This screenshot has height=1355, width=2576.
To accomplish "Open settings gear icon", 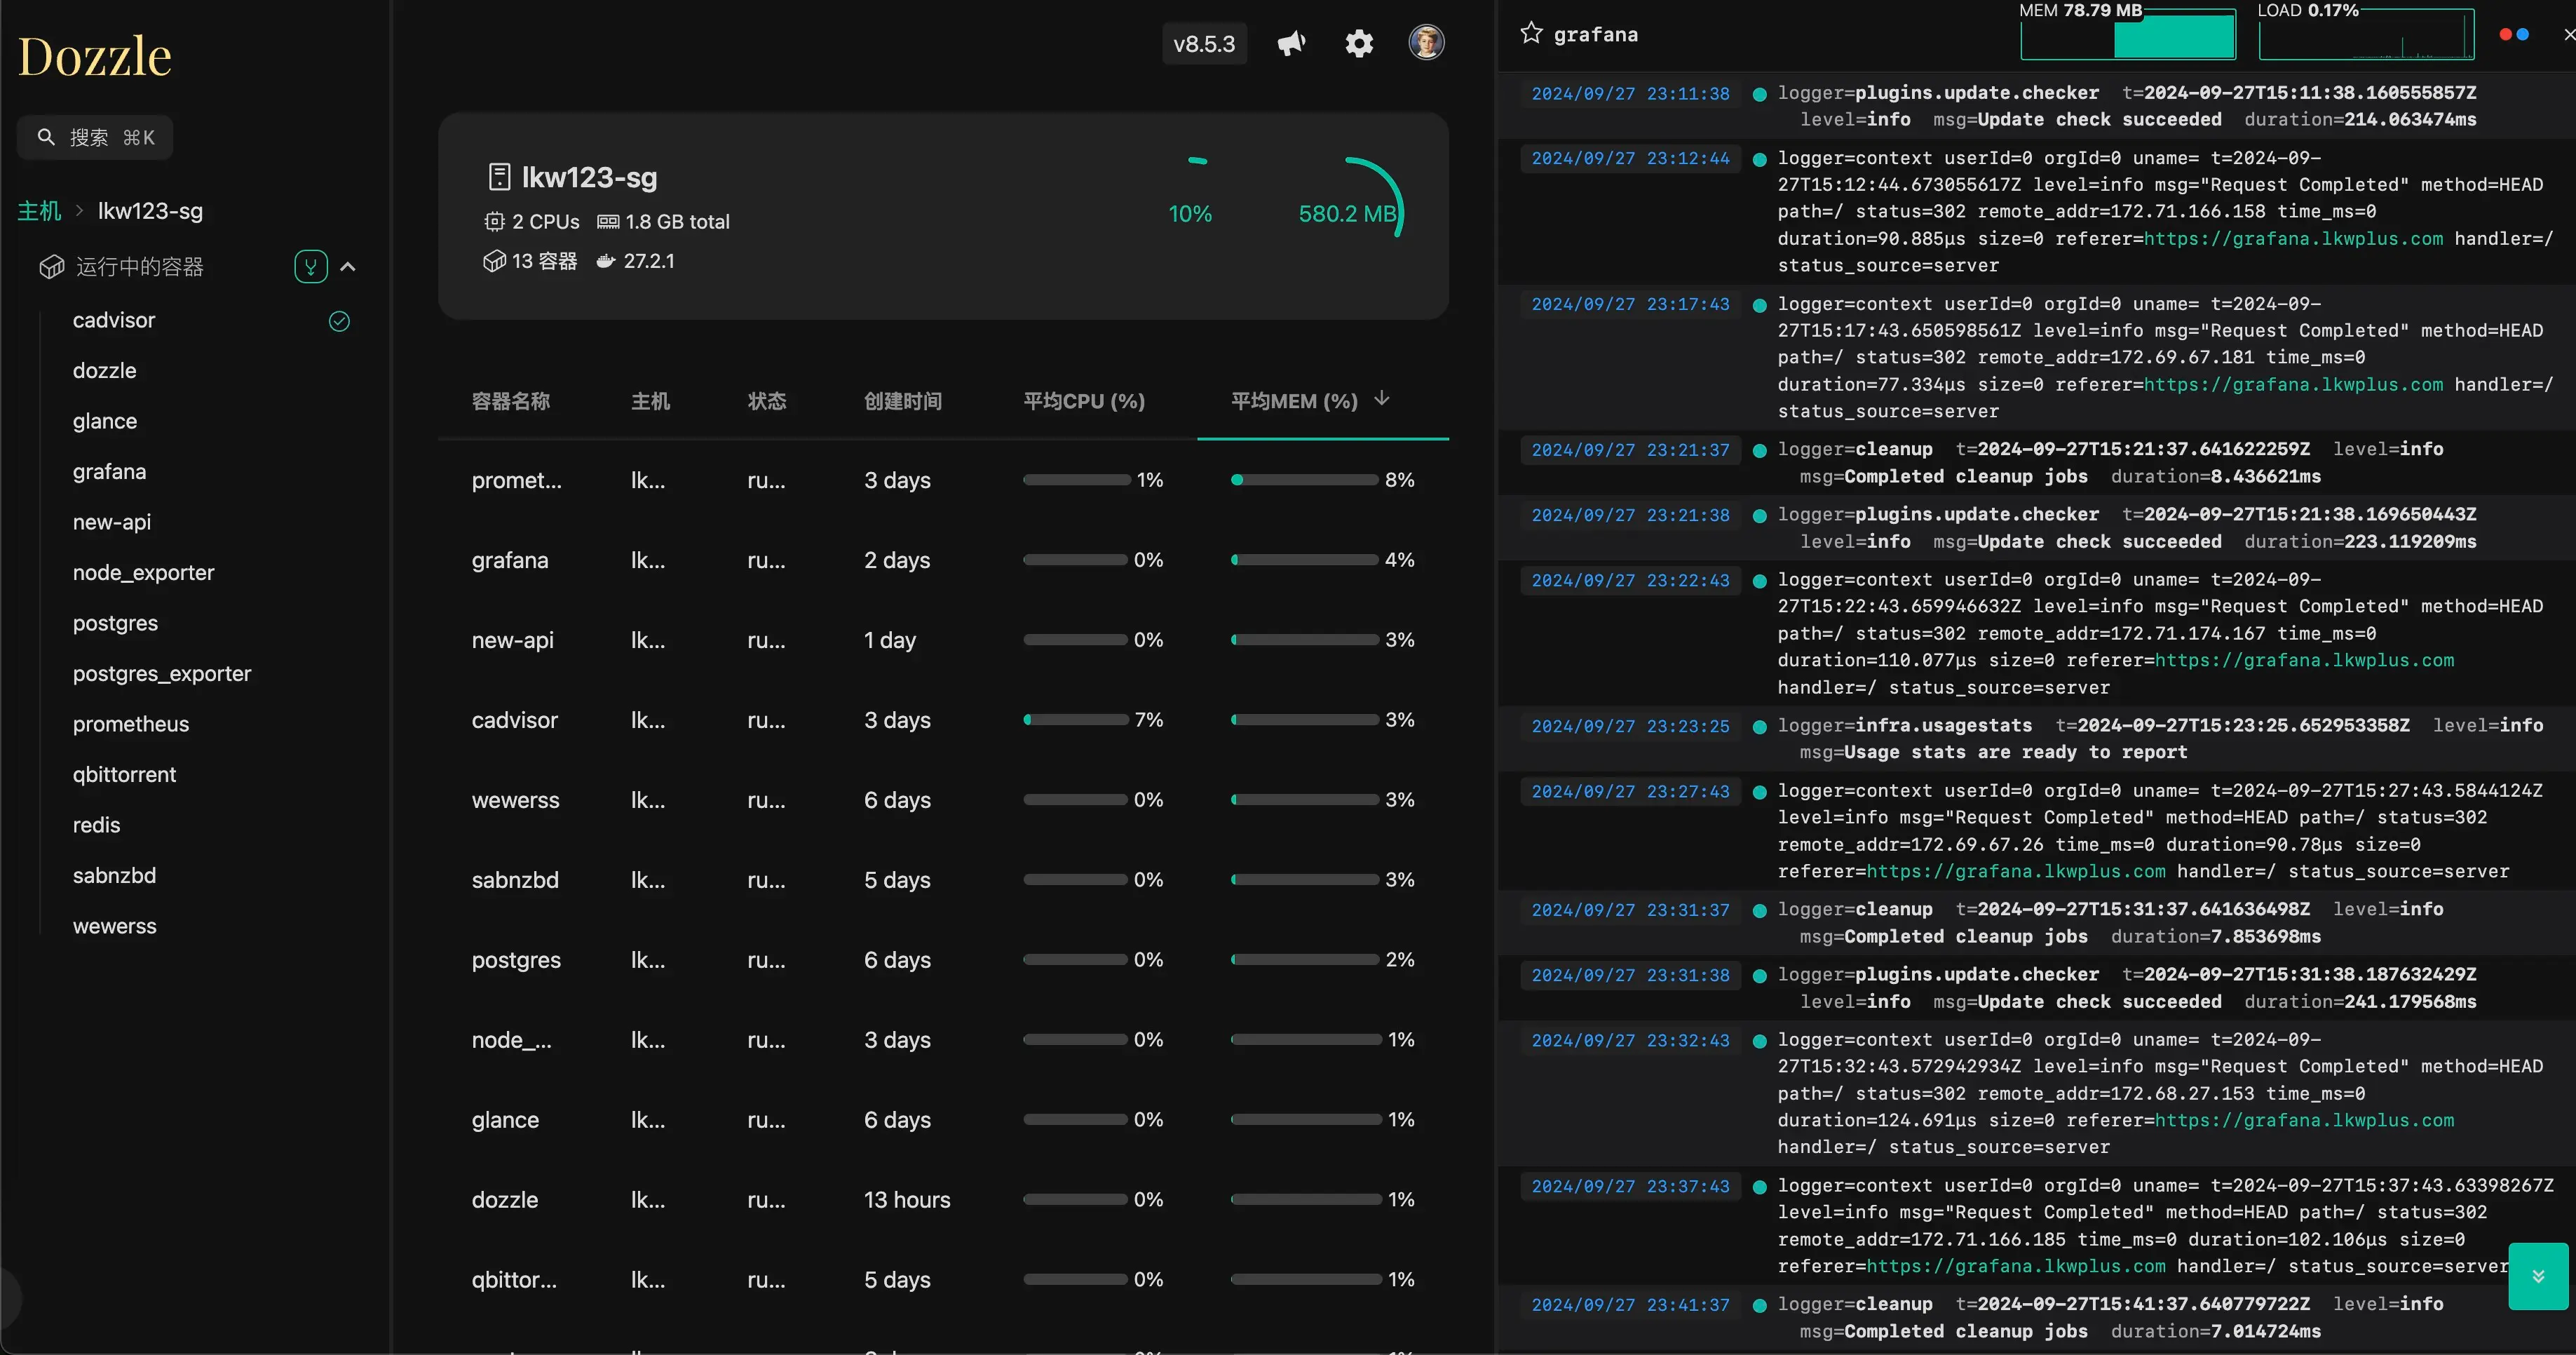I will pos(1359,43).
